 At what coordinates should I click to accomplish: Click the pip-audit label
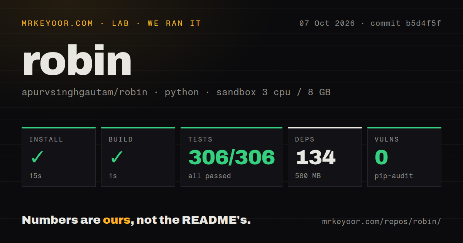pos(394,176)
